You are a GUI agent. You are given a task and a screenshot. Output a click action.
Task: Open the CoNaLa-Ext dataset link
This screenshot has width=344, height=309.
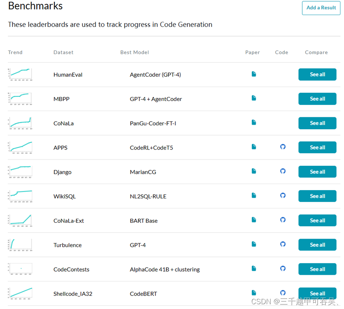click(68, 221)
